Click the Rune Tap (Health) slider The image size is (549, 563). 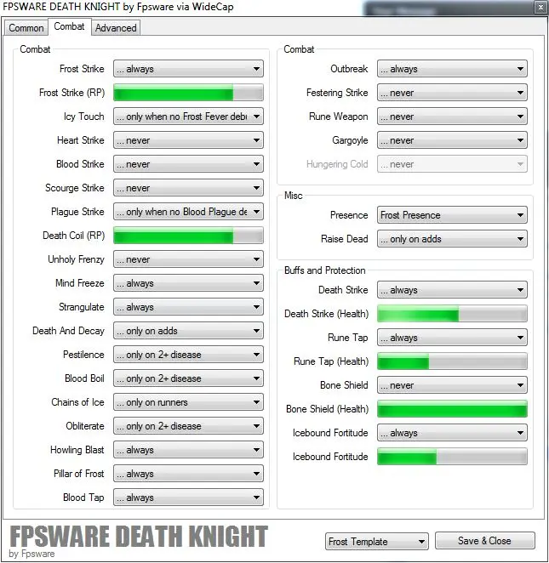pos(452,361)
